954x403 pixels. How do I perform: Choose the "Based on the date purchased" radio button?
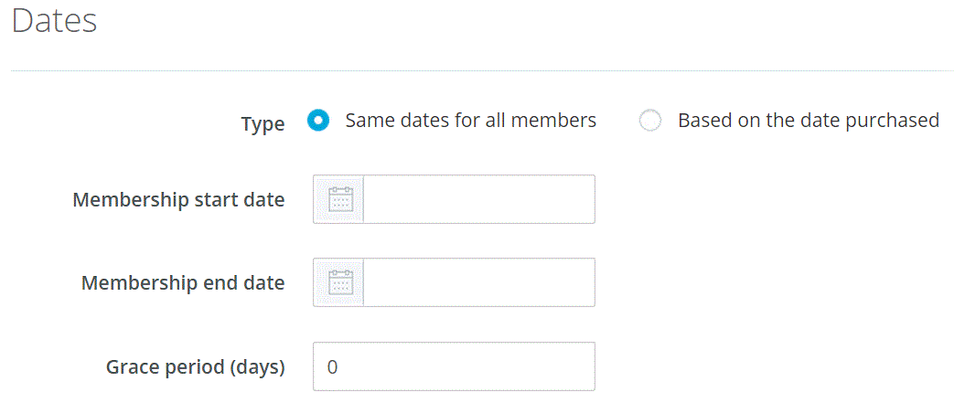pos(649,121)
